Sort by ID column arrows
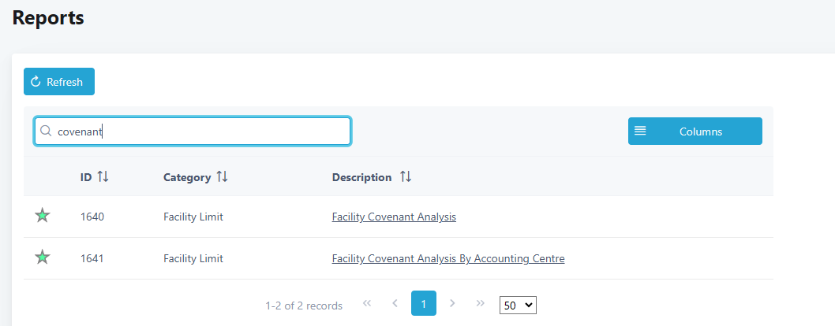Viewport: 835px width, 326px height. [x=103, y=177]
